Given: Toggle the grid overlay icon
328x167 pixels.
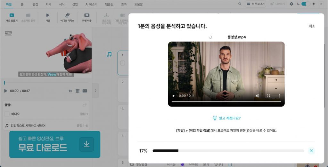Looking at the screenshot, I should coord(78,91).
